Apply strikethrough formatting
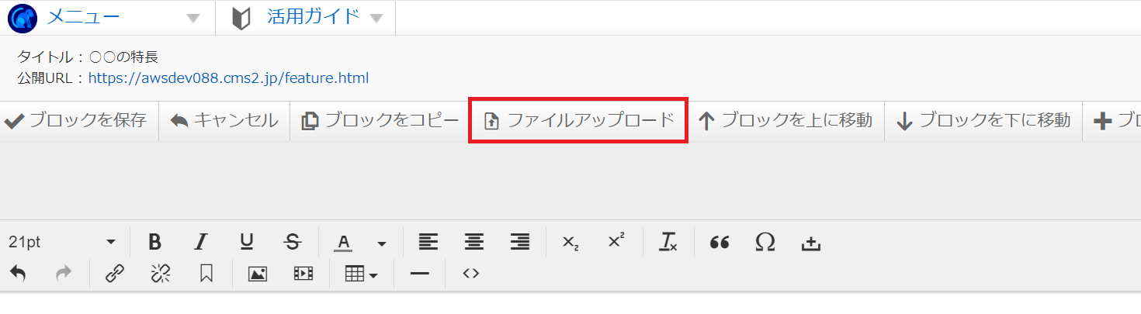Viewport: 1141px width, 314px height. [x=293, y=243]
